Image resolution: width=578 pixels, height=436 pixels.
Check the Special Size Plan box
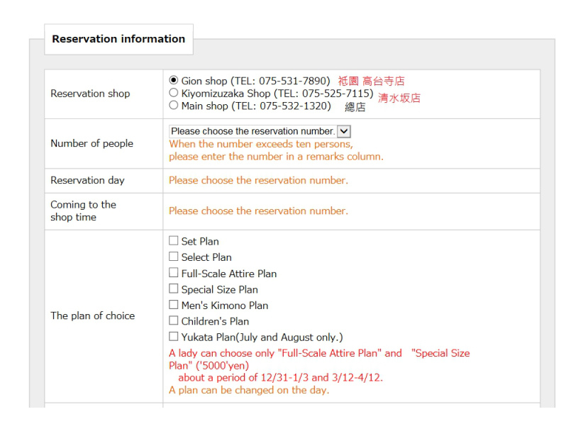[x=173, y=289]
